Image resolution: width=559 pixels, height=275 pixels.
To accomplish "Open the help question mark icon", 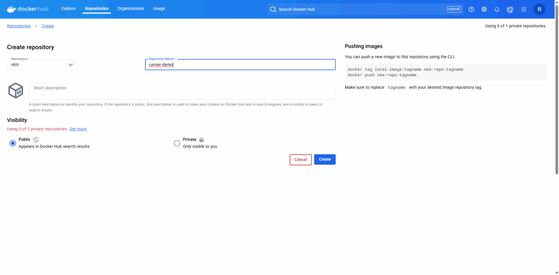I will [471, 9].
